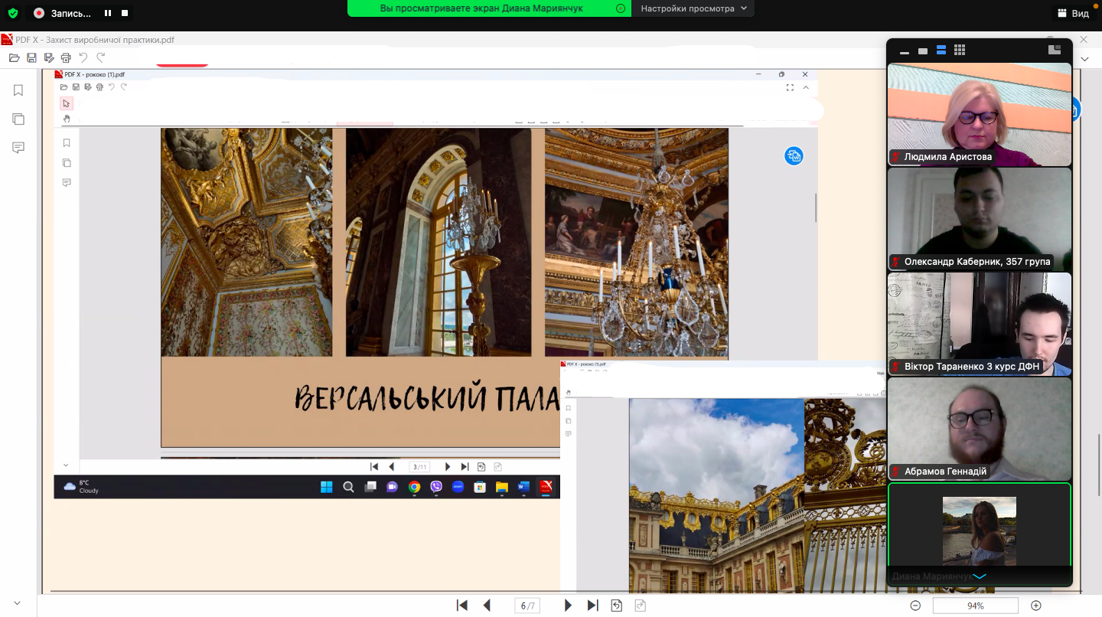Click the green shield security icon

pos(13,13)
